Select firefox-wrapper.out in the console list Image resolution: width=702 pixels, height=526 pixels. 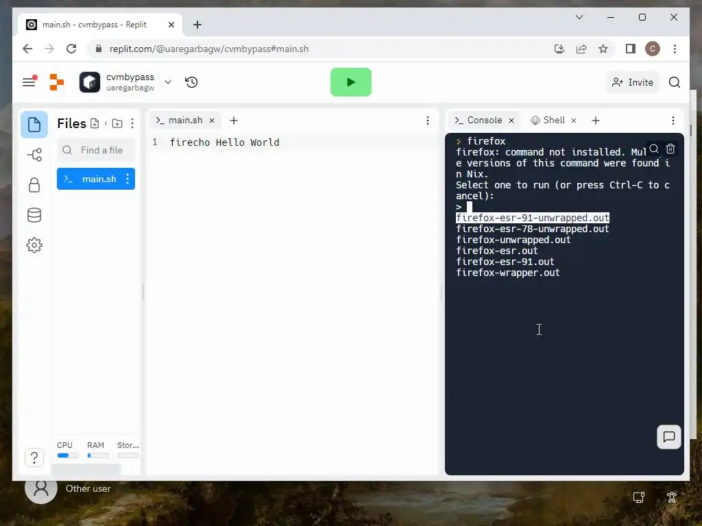point(508,273)
